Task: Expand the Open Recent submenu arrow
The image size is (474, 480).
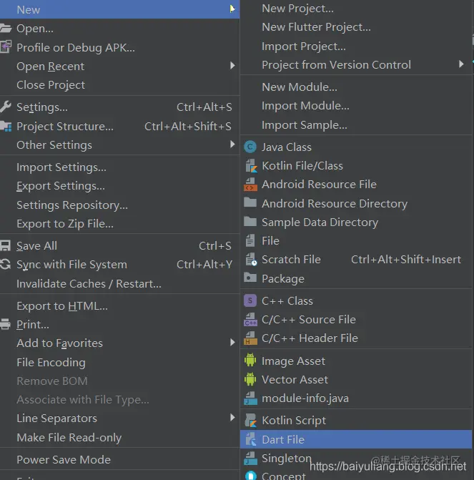Action: click(x=232, y=66)
